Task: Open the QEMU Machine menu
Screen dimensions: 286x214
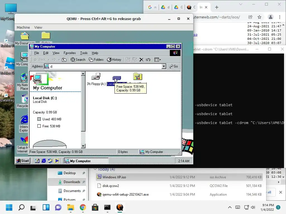Action: [23, 28]
